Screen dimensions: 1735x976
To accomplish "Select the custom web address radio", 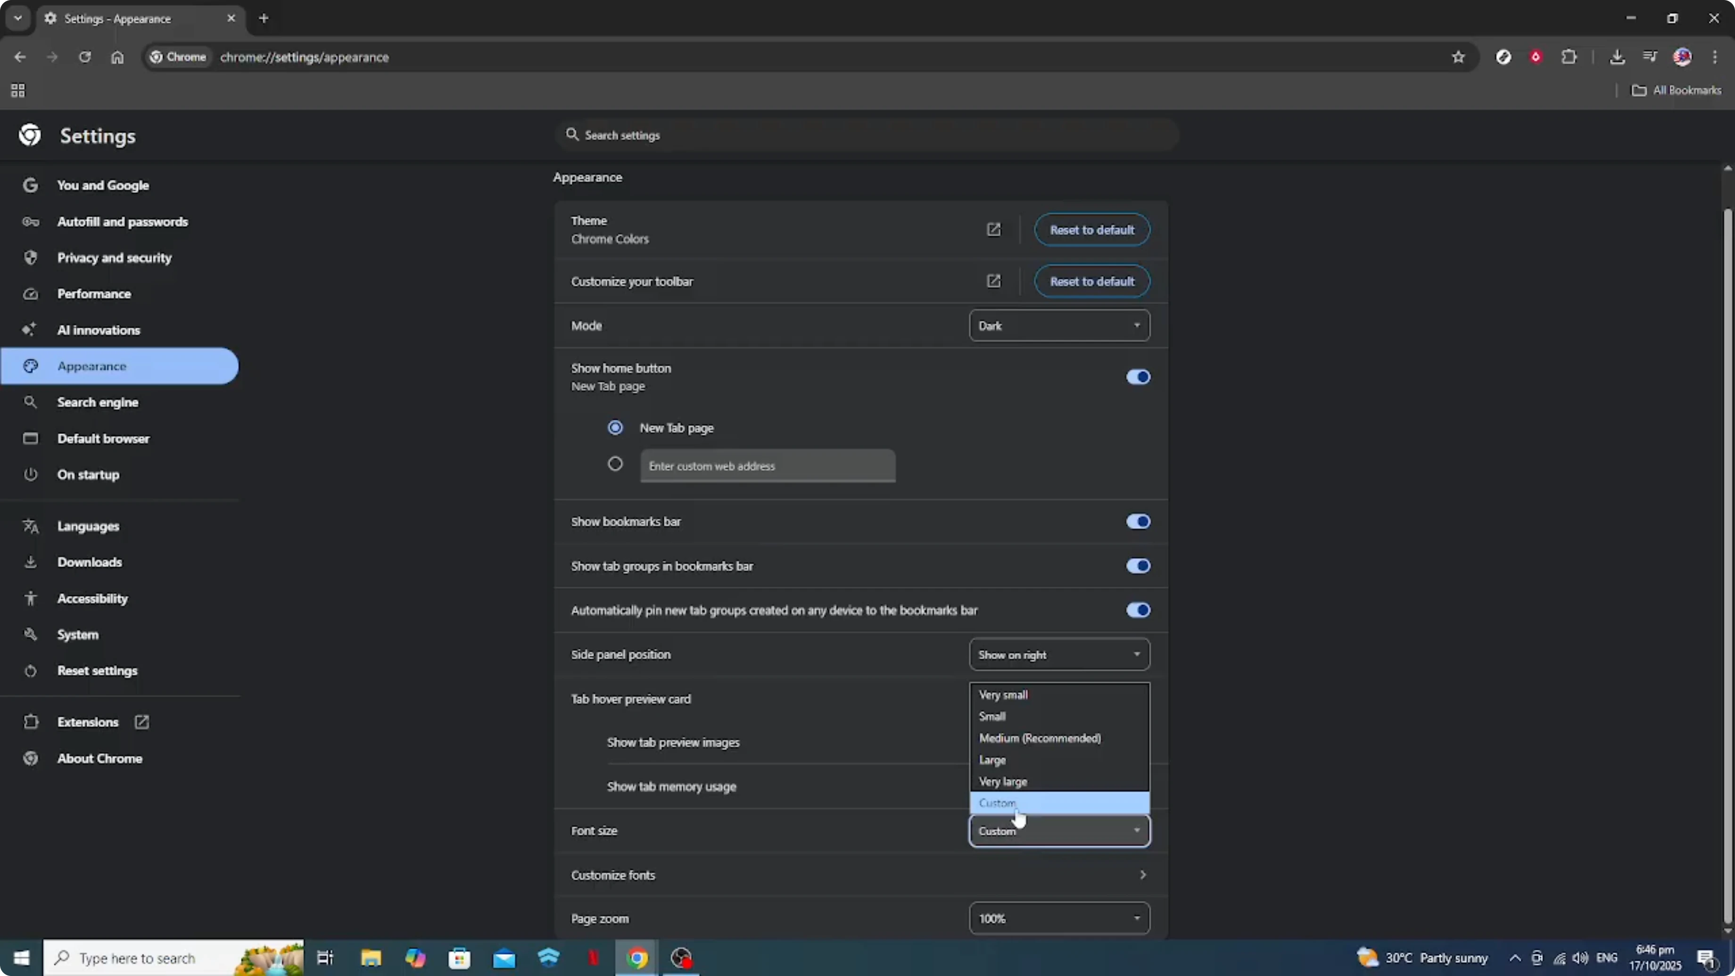I will [615, 464].
